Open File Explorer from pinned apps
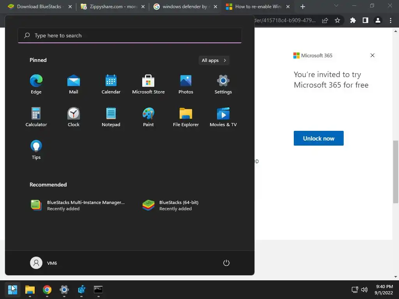This screenshot has width=399, height=299. [186, 117]
